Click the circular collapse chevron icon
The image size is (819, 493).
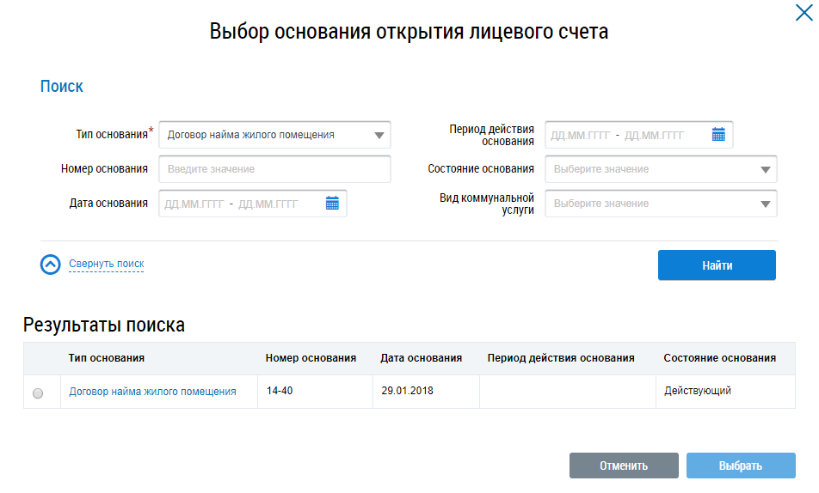[51, 265]
